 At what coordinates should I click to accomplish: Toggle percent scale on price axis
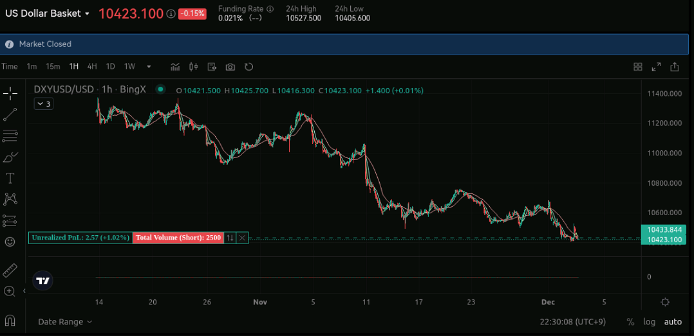[x=630, y=322]
